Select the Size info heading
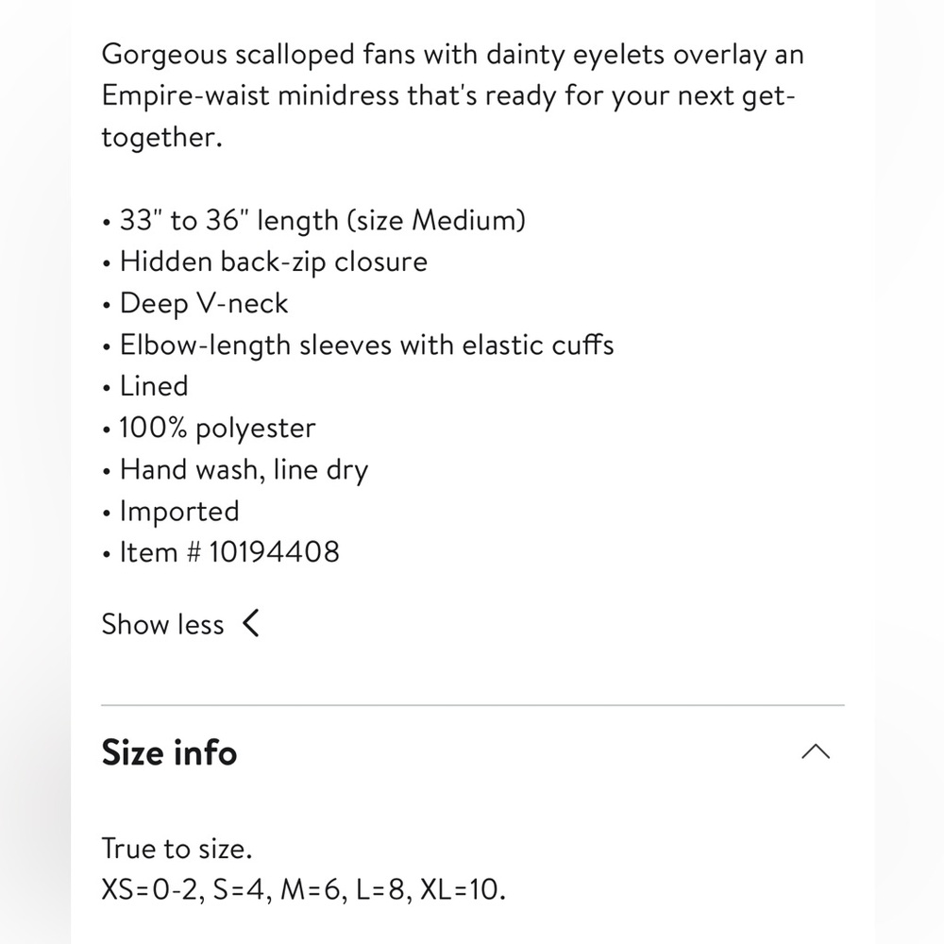This screenshot has height=944, width=944. click(x=169, y=752)
